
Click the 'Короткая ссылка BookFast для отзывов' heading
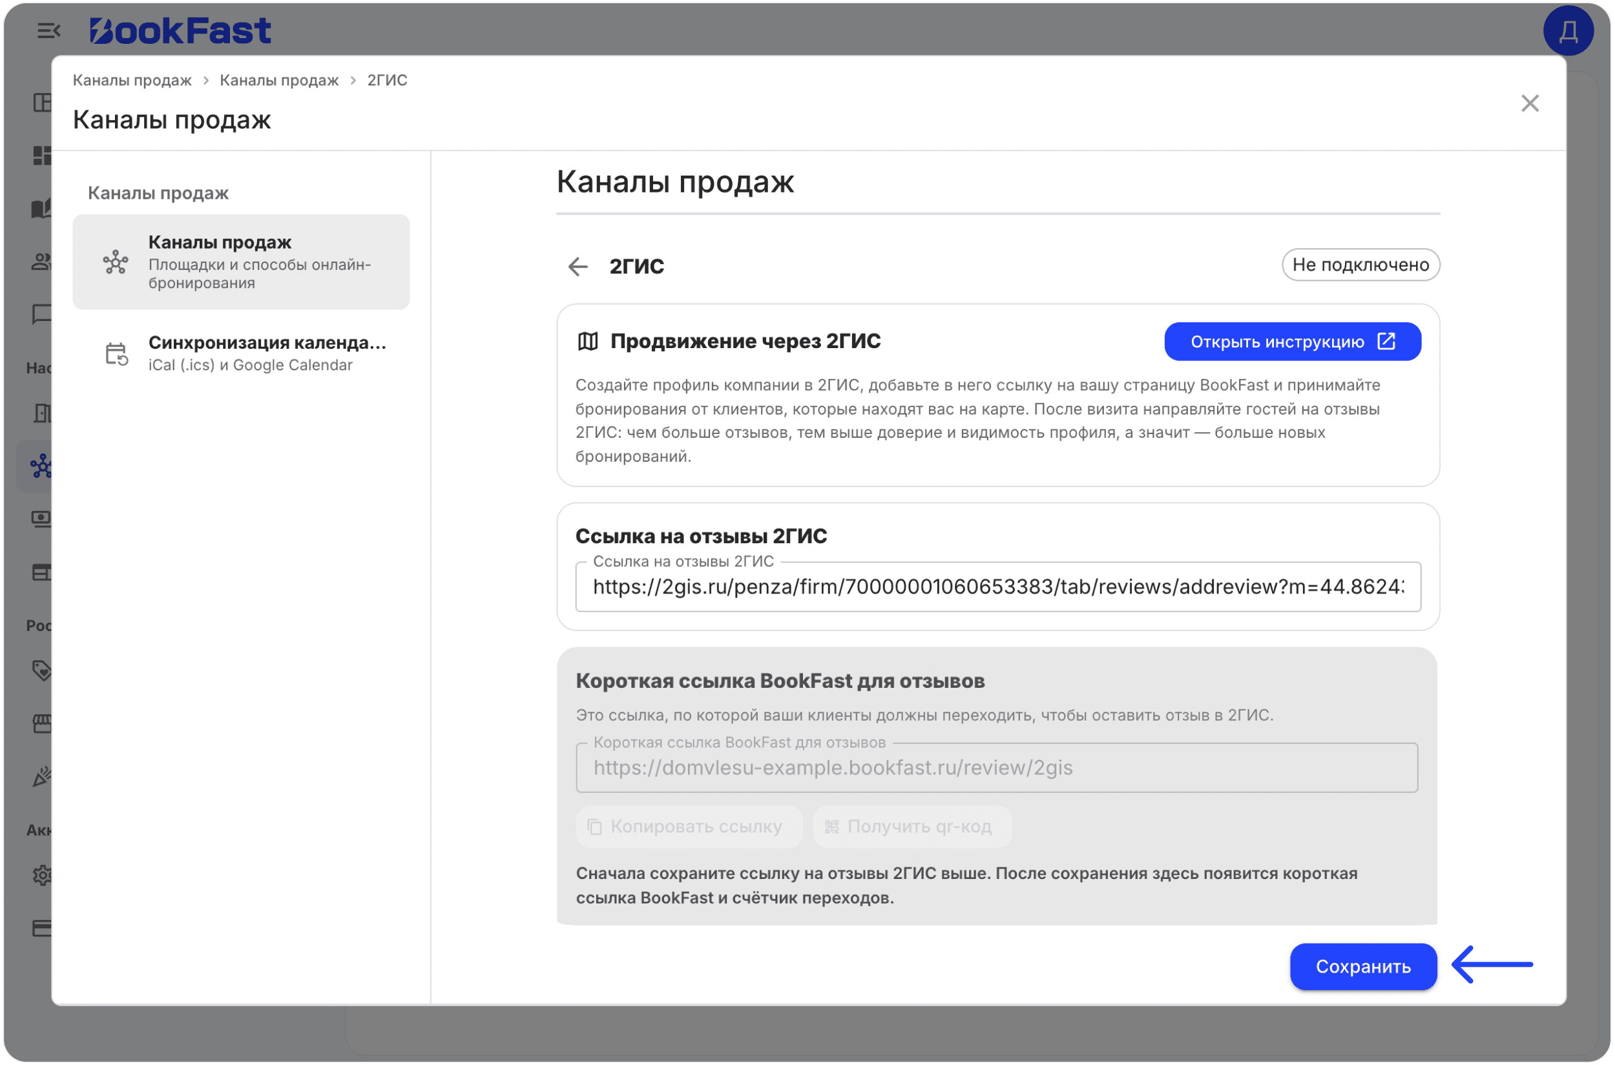pos(780,681)
